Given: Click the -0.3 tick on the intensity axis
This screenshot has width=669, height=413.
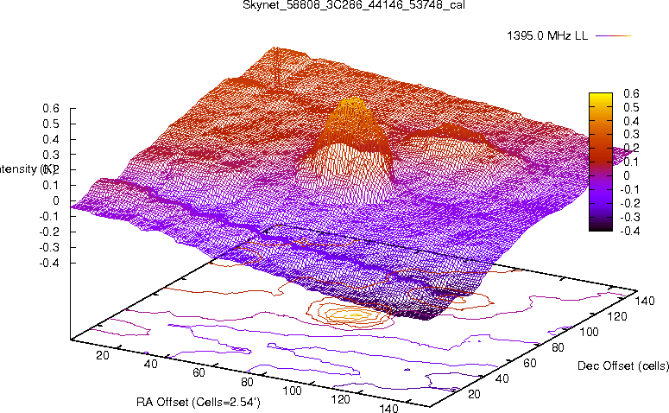Looking at the screenshot, I should [x=49, y=247].
